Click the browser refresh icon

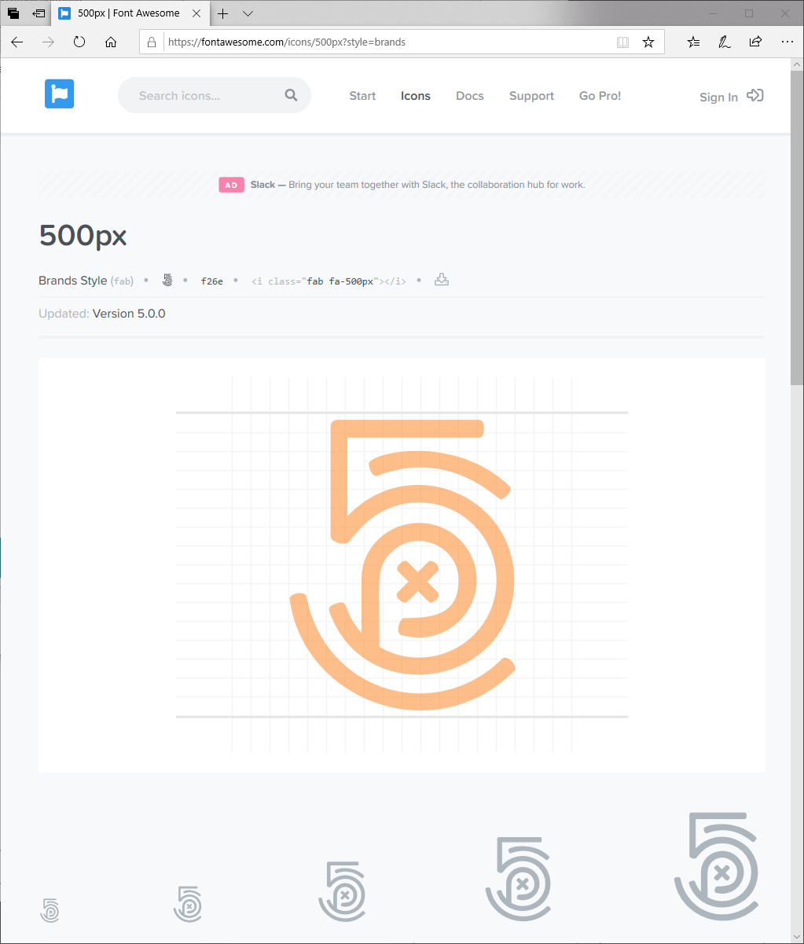click(x=79, y=42)
